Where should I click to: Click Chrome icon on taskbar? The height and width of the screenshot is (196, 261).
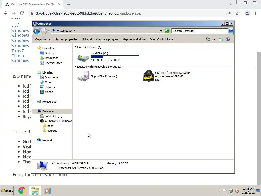click(x=22, y=190)
